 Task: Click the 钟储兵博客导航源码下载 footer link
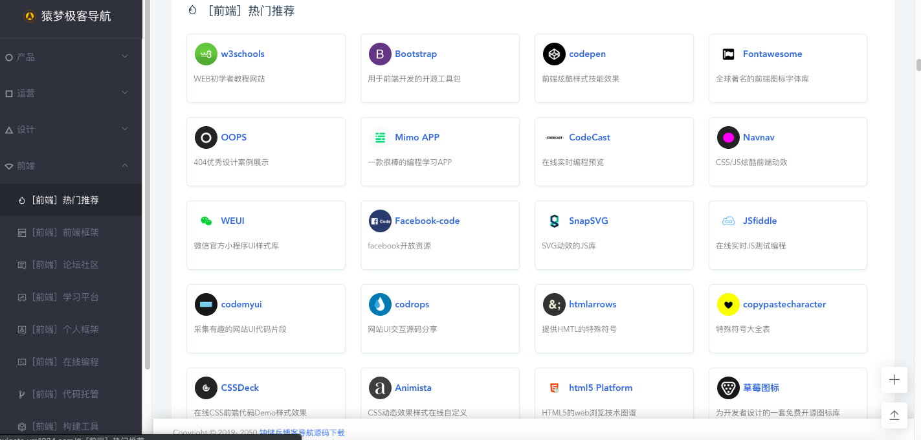[x=302, y=432]
